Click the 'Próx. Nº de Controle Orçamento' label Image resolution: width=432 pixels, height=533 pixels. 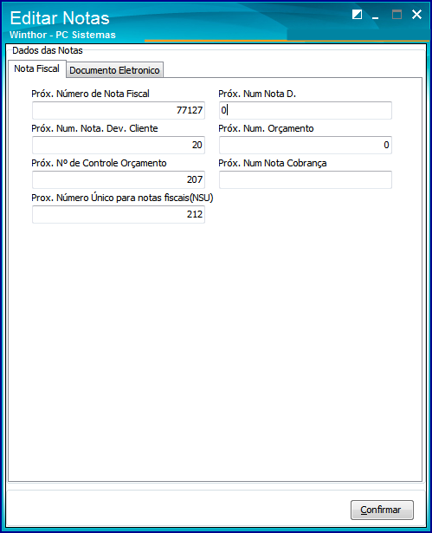pyautogui.click(x=99, y=163)
